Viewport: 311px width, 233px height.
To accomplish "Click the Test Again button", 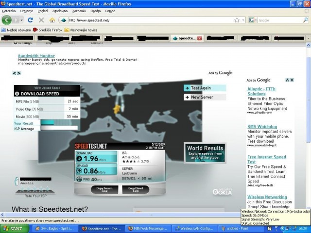I will click(205, 88).
